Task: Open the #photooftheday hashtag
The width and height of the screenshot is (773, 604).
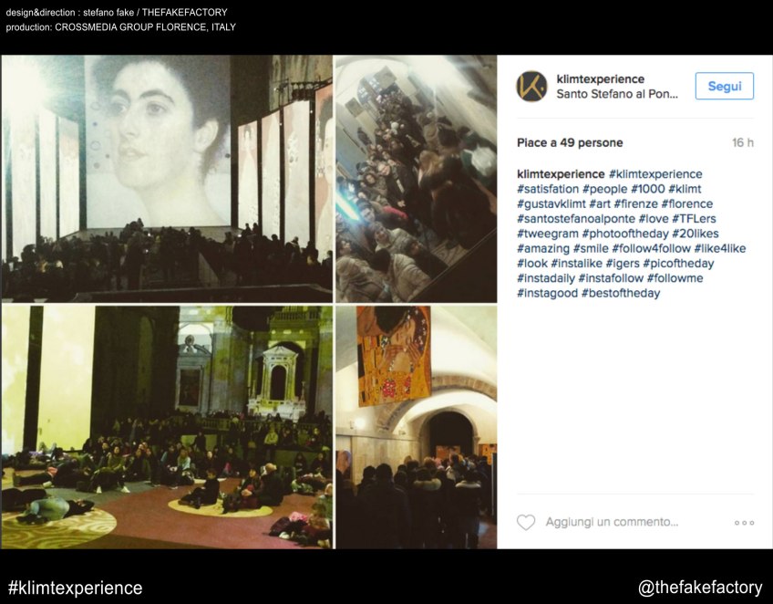Action: pos(625,234)
